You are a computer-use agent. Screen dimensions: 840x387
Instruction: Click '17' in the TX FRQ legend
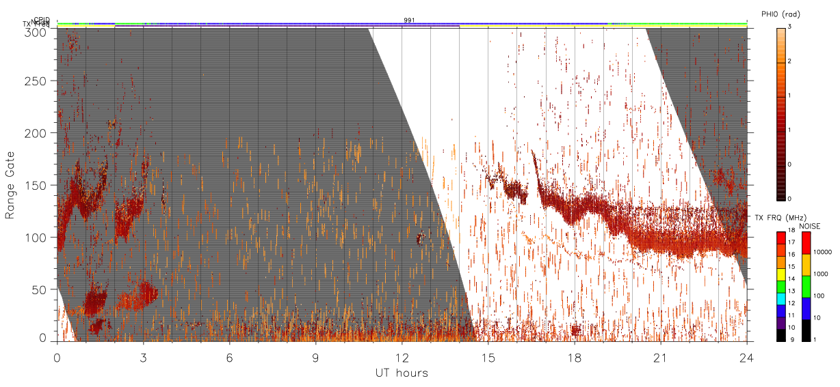[x=791, y=242]
